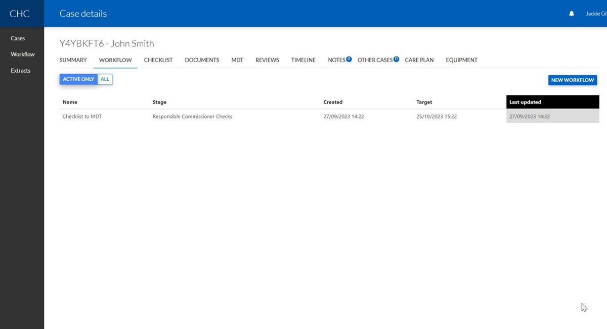View the Timeline tab
The height and width of the screenshot is (329, 607).
(303, 60)
